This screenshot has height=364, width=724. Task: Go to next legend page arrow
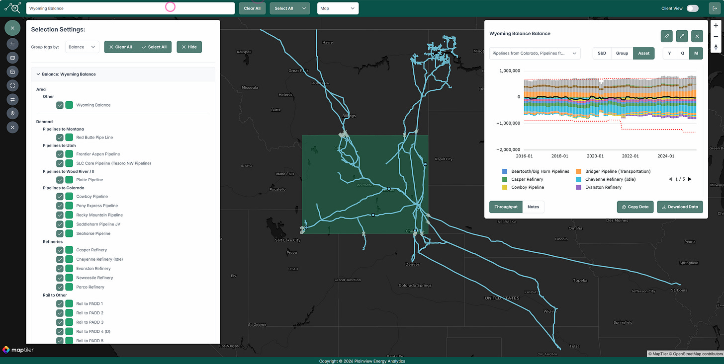pyautogui.click(x=690, y=179)
